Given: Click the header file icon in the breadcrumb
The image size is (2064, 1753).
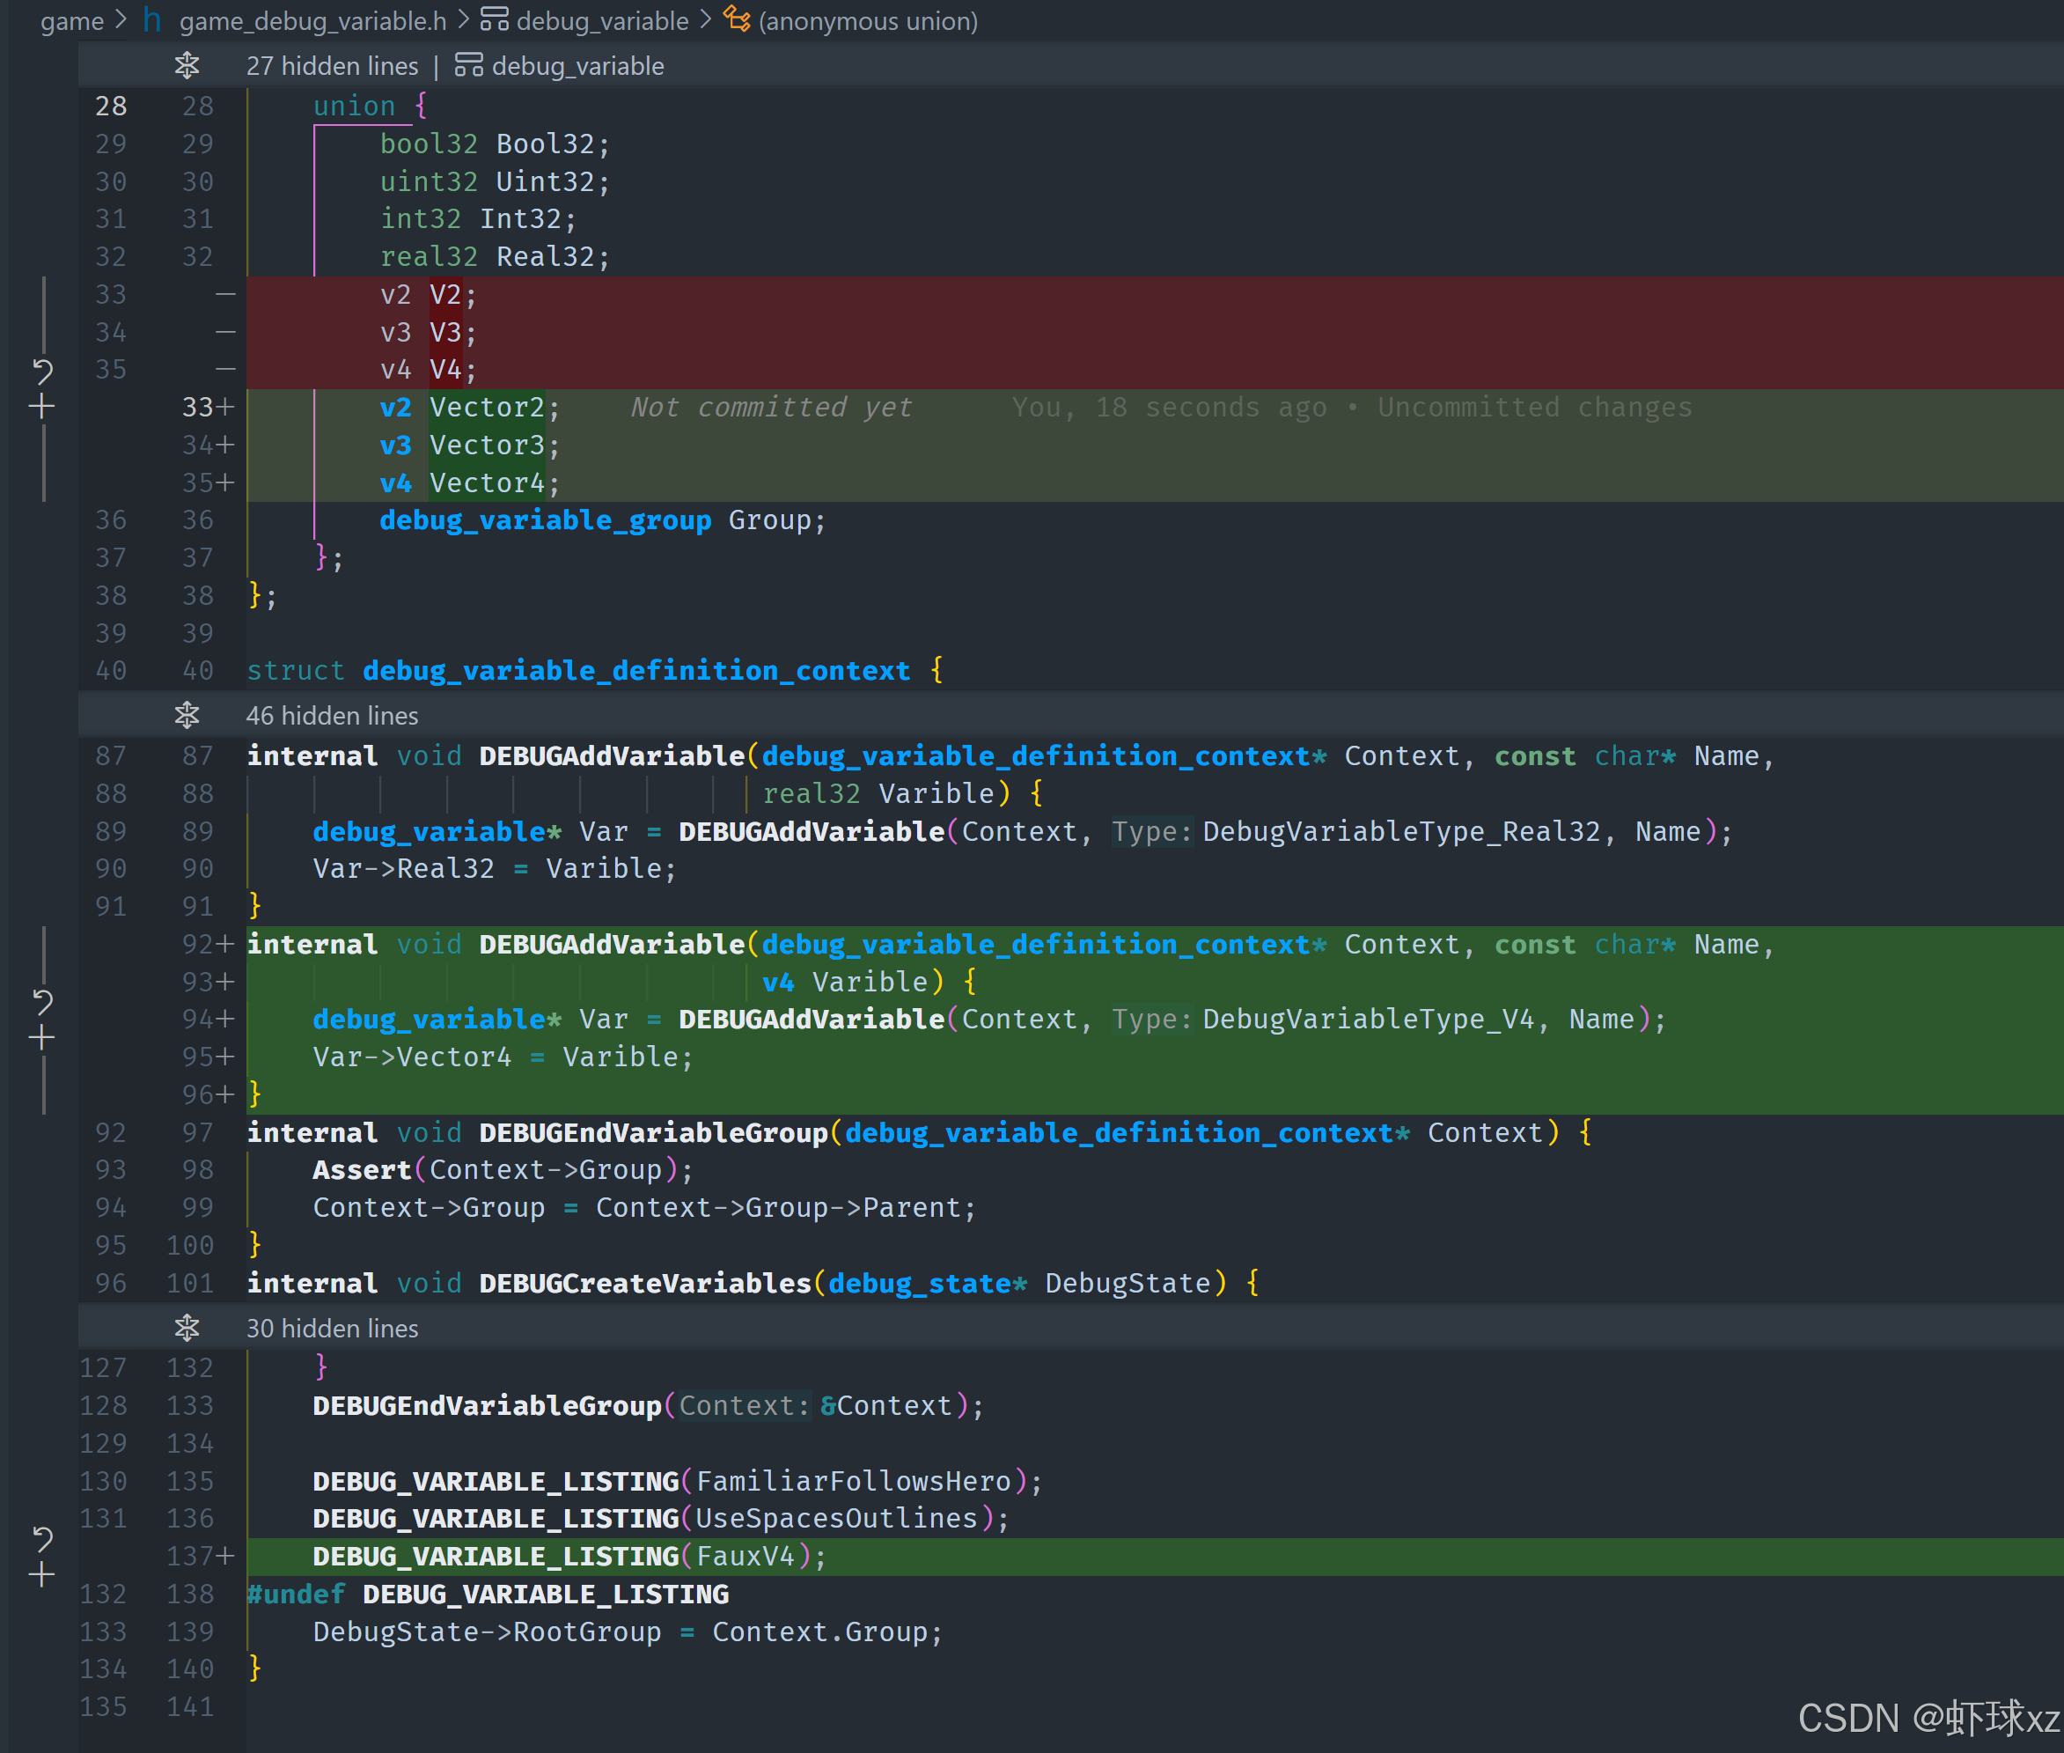Looking at the screenshot, I should [152, 20].
